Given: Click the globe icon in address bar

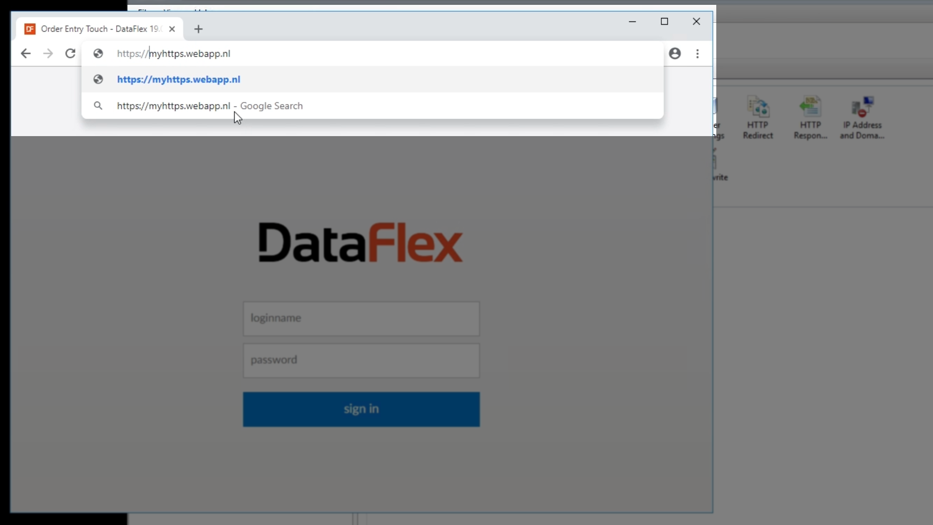Looking at the screenshot, I should (x=98, y=53).
